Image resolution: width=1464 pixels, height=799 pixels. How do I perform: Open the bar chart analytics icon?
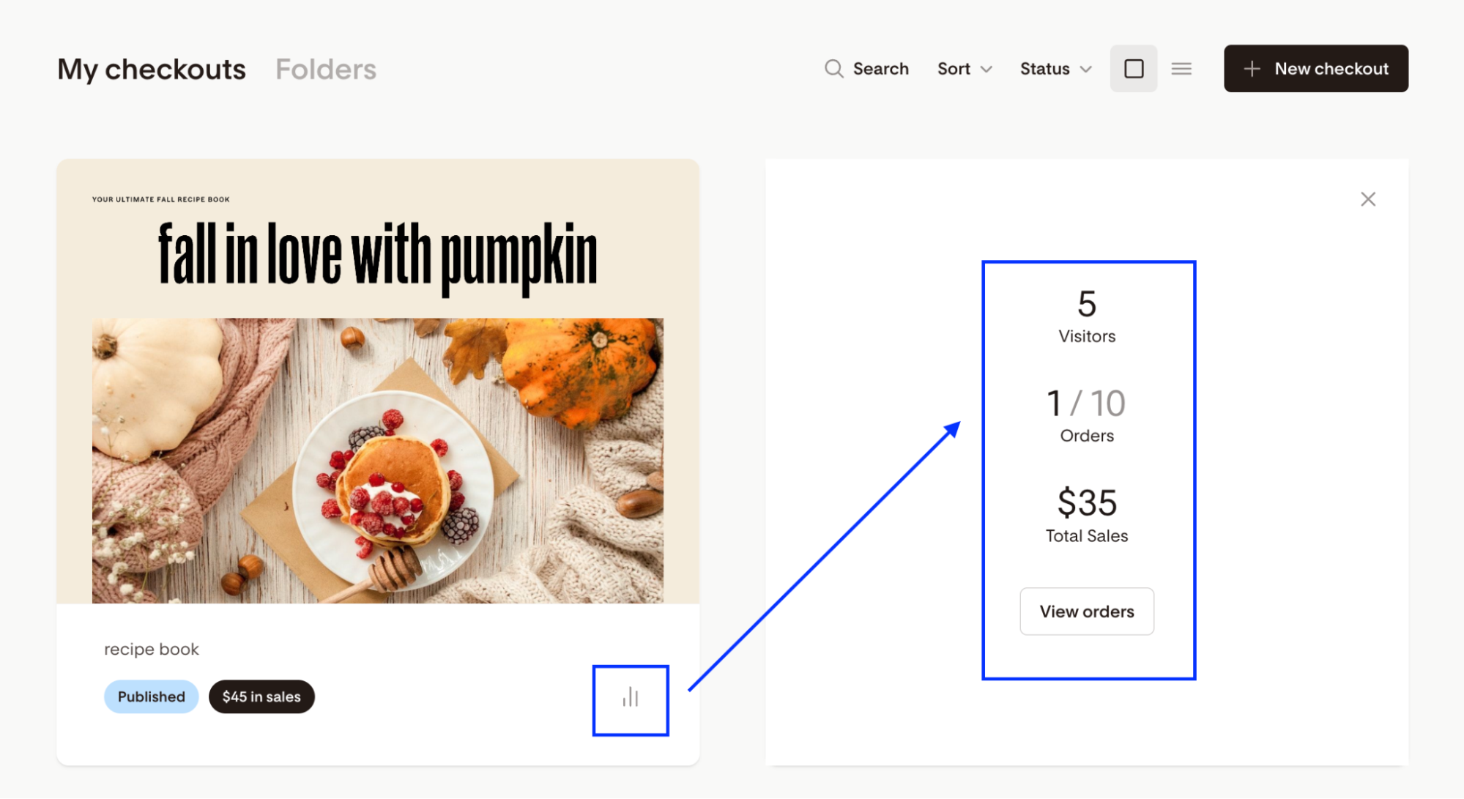coord(631,698)
